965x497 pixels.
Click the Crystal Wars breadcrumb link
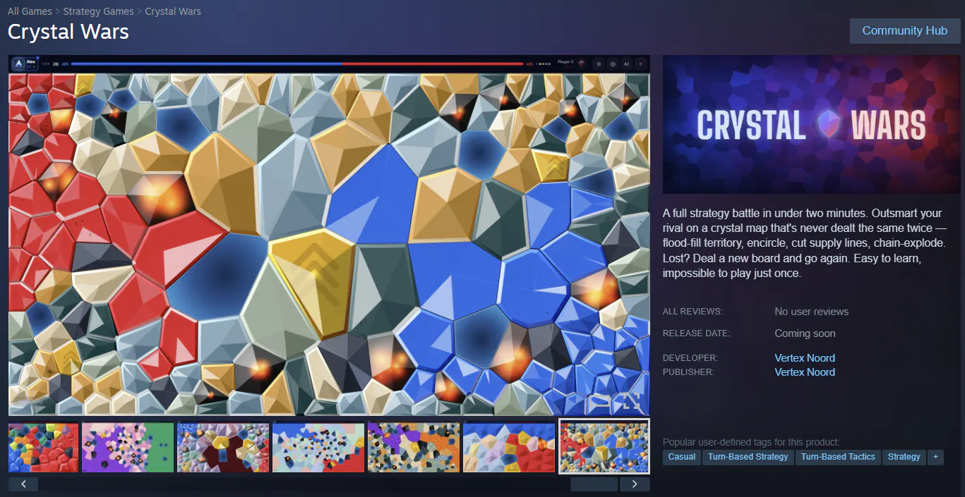click(173, 11)
